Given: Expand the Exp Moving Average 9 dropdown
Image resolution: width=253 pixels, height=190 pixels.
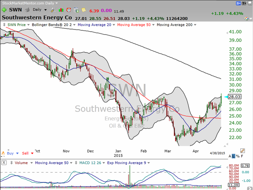Looking at the screenshot, I should click(x=148, y=163).
